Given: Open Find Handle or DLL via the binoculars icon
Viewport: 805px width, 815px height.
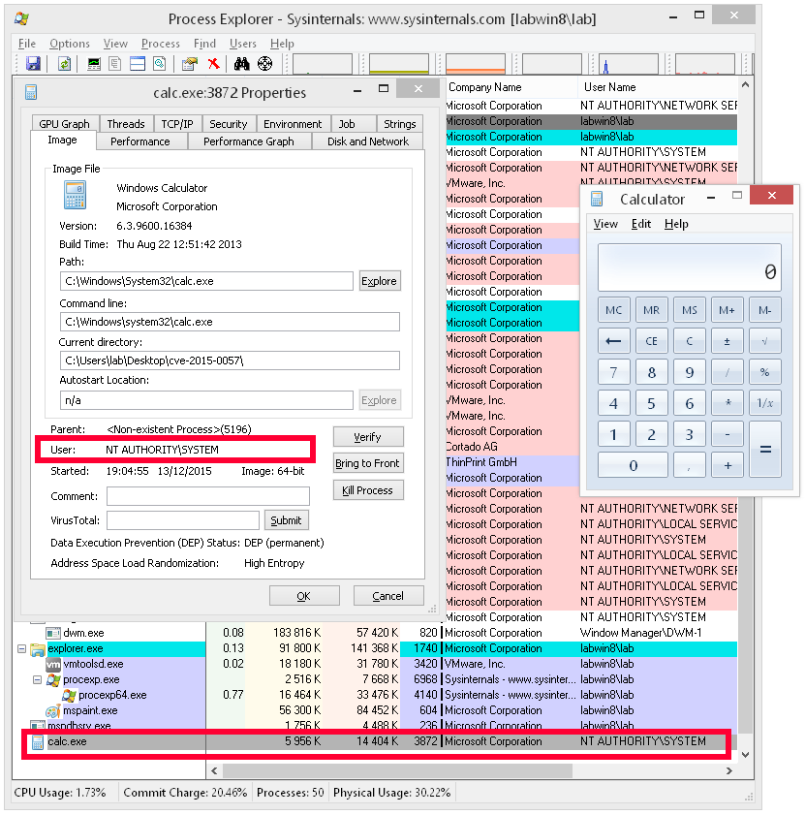Looking at the screenshot, I should (x=240, y=64).
